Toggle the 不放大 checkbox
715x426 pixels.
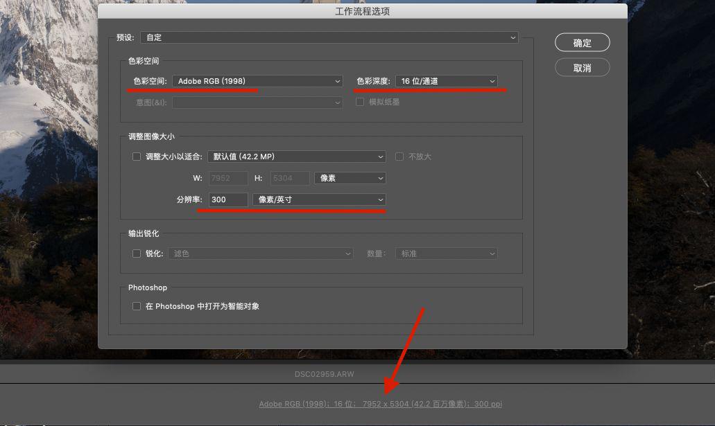tap(399, 157)
